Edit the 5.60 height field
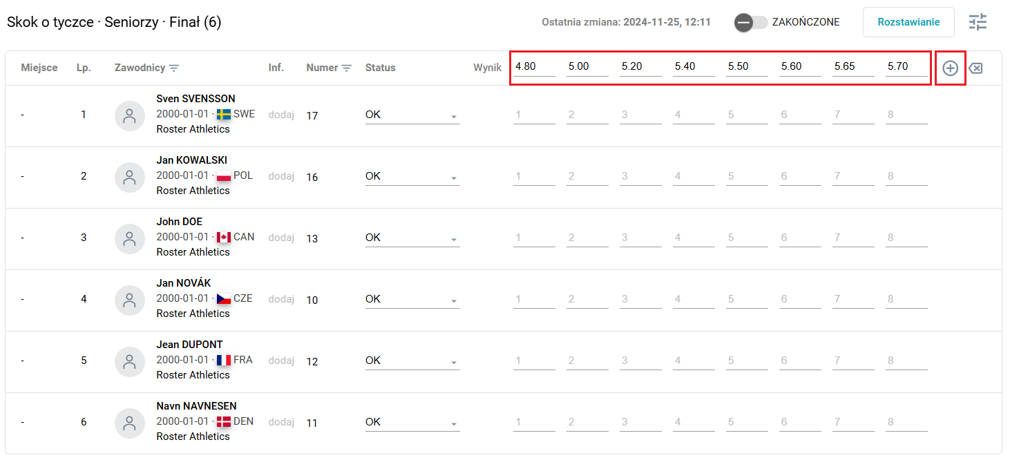The height and width of the screenshot is (460, 1010). pos(800,67)
